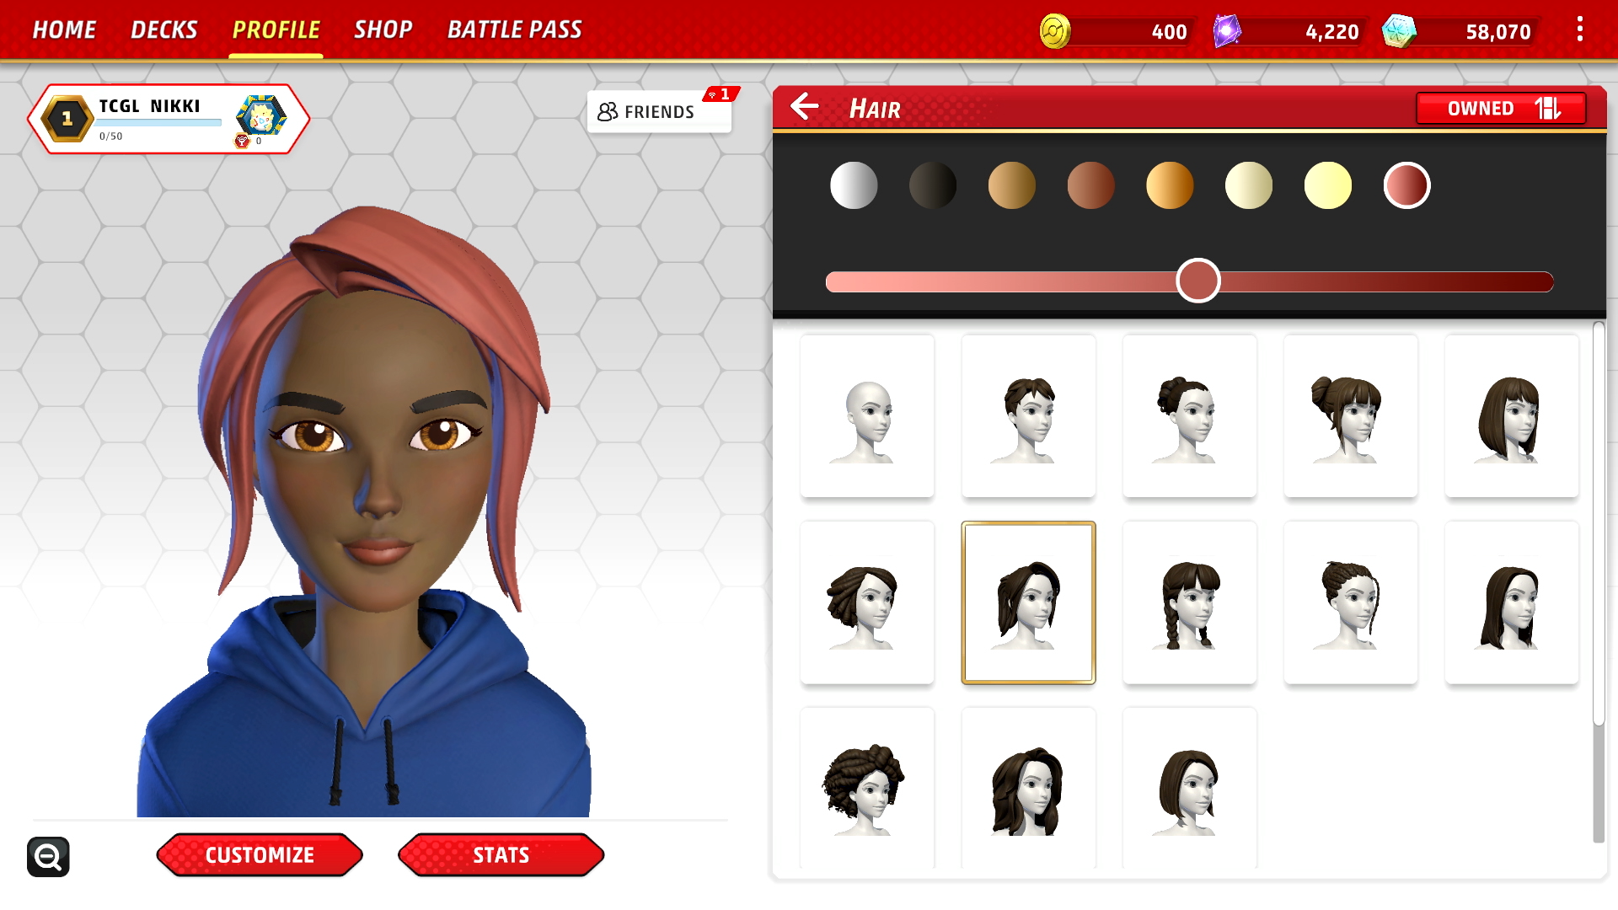
Task: Navigate to HOME menu tab
Action: click(62, 29)
